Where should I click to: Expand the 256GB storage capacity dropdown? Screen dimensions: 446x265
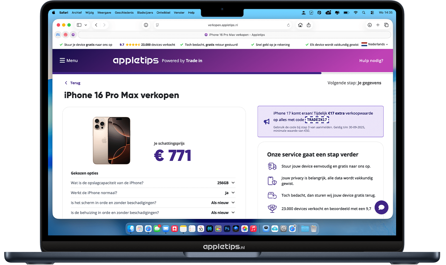(226, 183)
